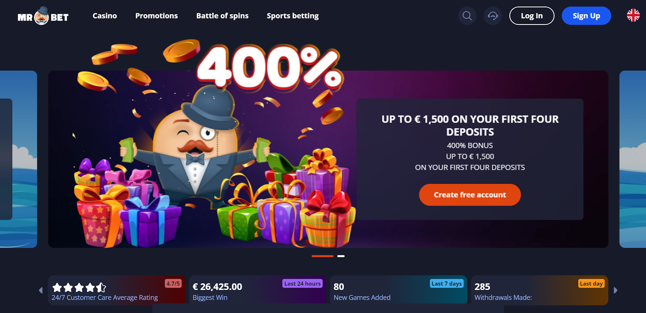
Task: Click the blue Sign Up button
Action: 586,16
